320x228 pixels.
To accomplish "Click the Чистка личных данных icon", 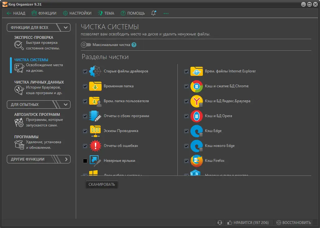I will click(x=19, y=90).
